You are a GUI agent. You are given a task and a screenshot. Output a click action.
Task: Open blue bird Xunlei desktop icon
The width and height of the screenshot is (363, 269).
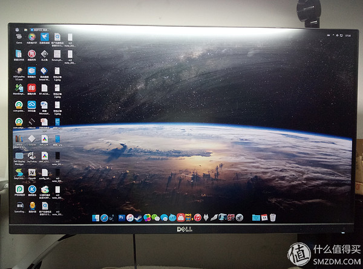[x=44, y=39]
